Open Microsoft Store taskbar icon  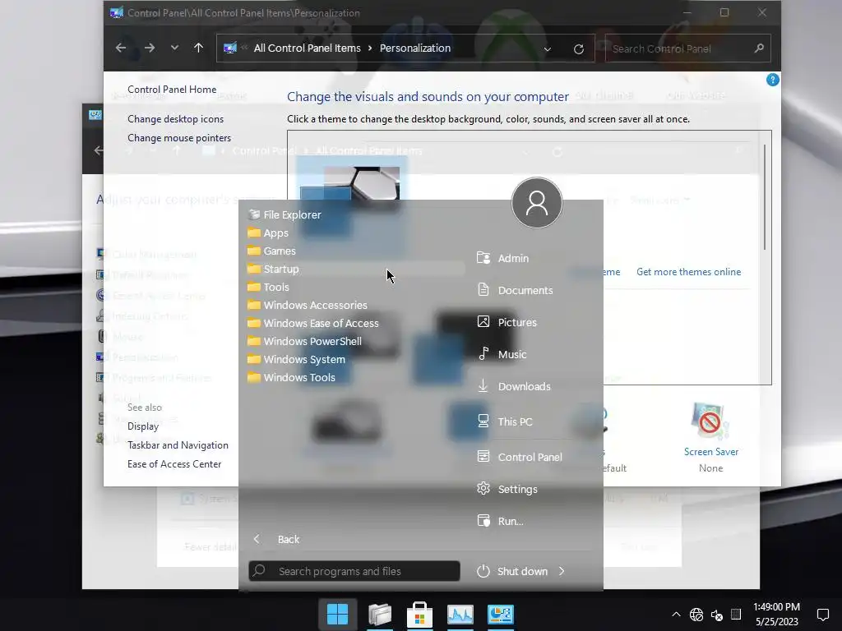pyautogui.click(x=420, y=615)
